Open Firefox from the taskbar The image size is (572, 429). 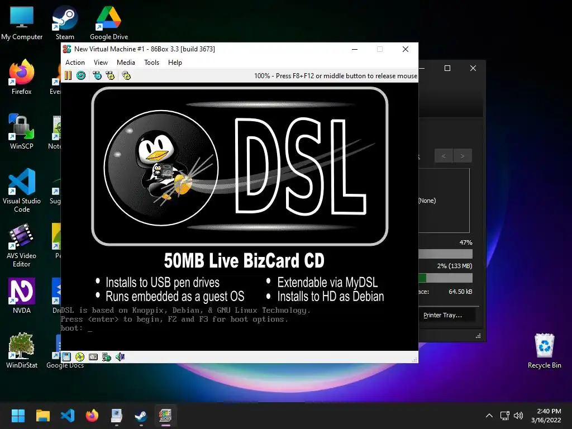[92, 416]
